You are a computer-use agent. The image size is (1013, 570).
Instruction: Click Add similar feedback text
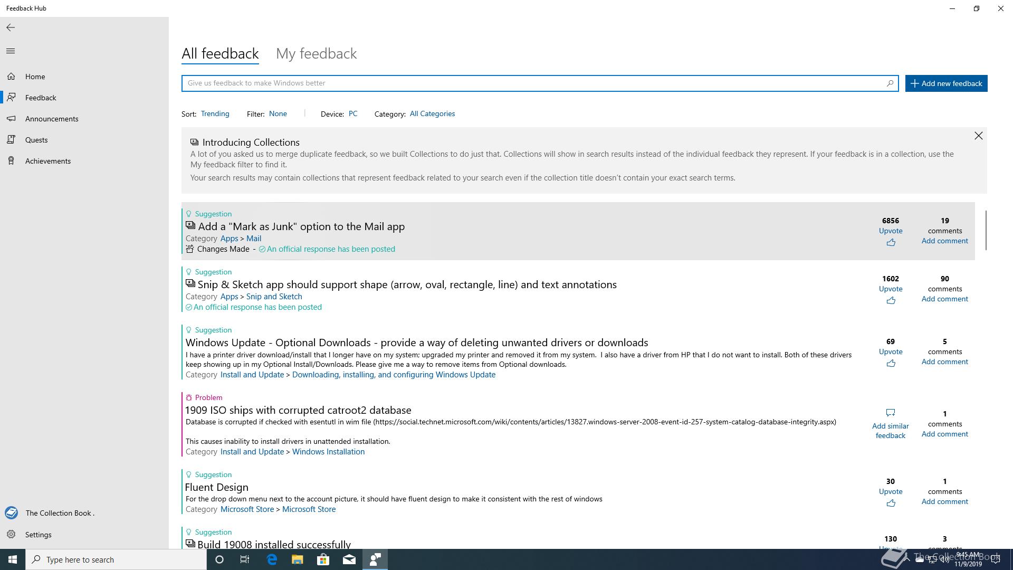(x=891, y=431)
